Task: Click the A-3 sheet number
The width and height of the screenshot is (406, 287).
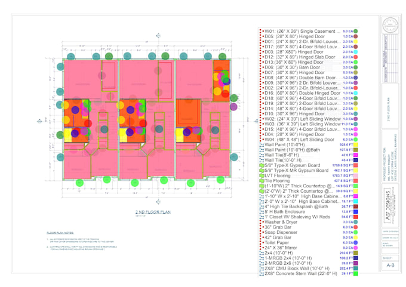Action: (390, 266)
